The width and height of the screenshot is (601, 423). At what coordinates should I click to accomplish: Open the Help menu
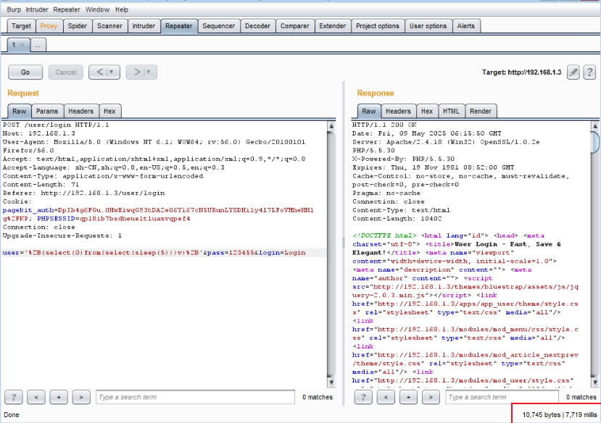pos(122,9)
